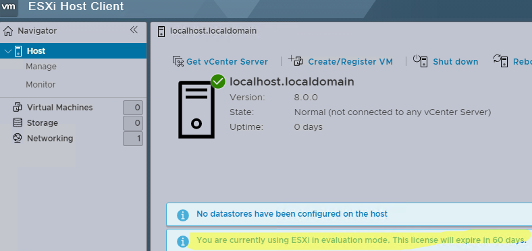Image resolution: width=532 pixels, height=251 pixels.
Task: Collapse the Navigator panel with double chevron
Action: tap(134, 30)
